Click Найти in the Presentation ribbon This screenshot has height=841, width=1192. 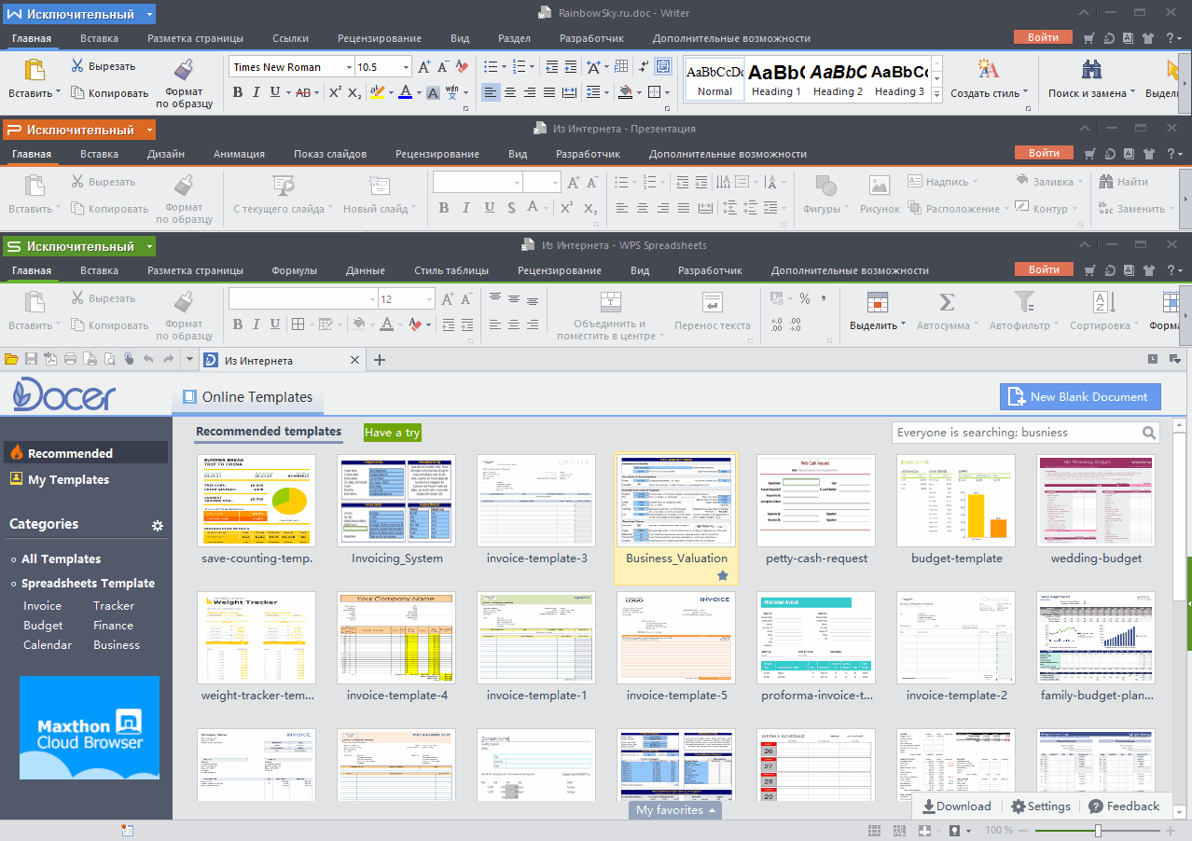pos(1123,182)
